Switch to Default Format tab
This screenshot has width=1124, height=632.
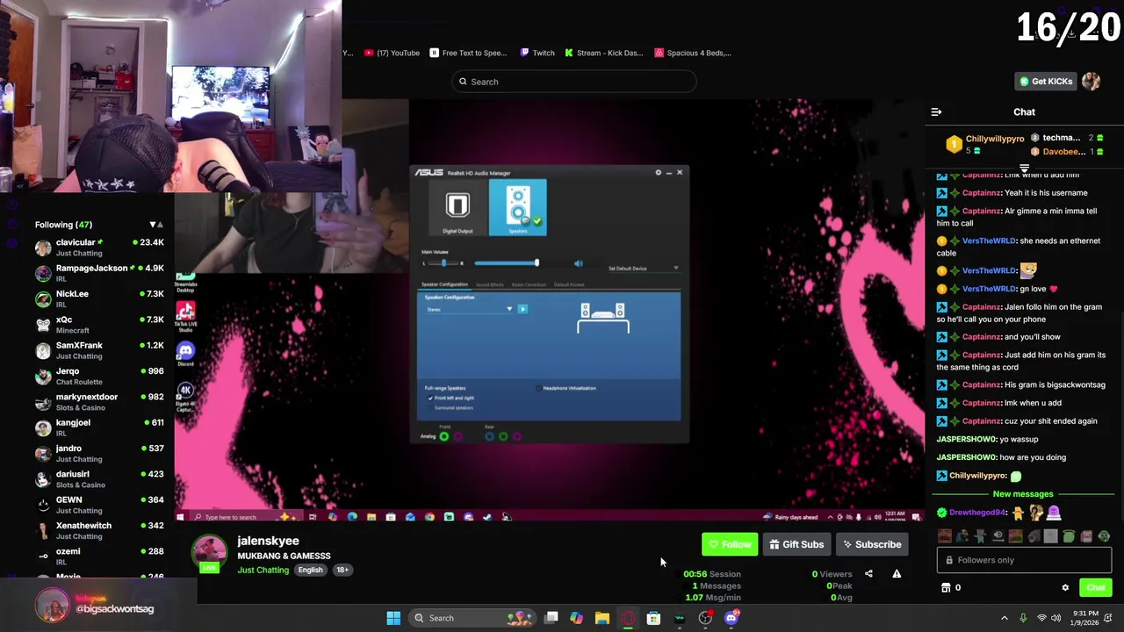[569, 284]
